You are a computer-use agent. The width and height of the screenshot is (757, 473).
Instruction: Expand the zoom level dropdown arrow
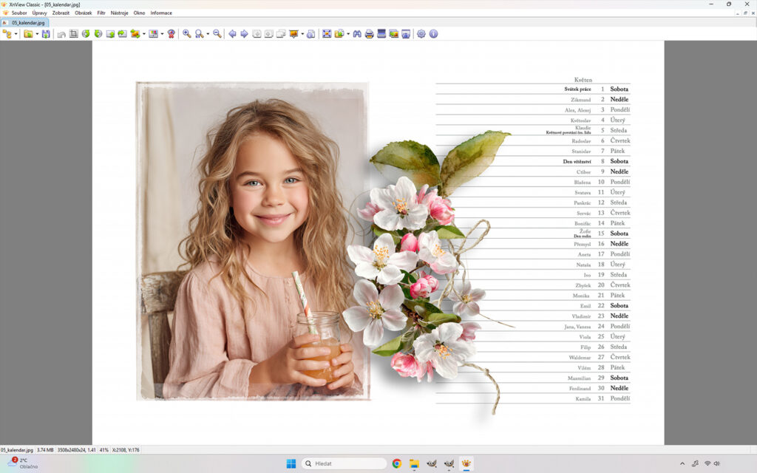[x=208, y=34]
